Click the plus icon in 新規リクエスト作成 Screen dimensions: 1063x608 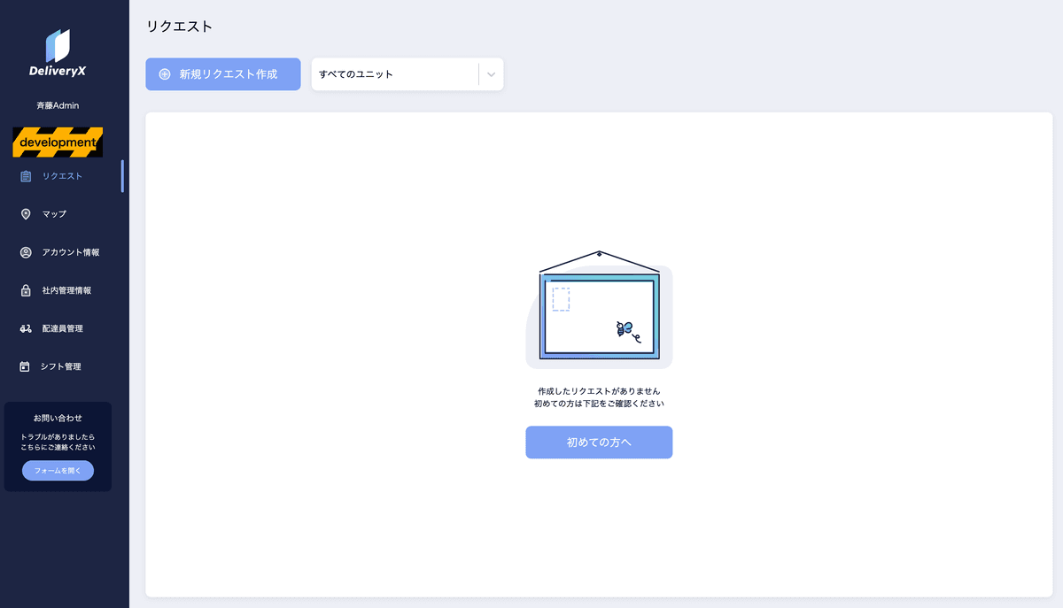[165, 74]
